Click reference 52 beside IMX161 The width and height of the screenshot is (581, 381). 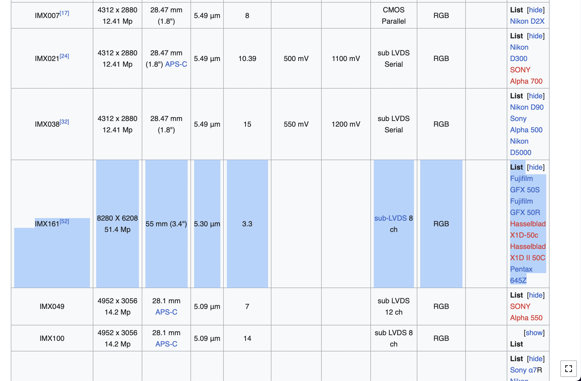[64, 221]
